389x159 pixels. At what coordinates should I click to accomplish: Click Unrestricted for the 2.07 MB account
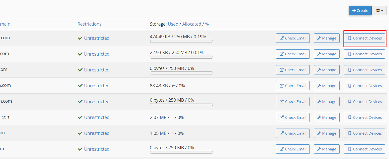point(97,117)
